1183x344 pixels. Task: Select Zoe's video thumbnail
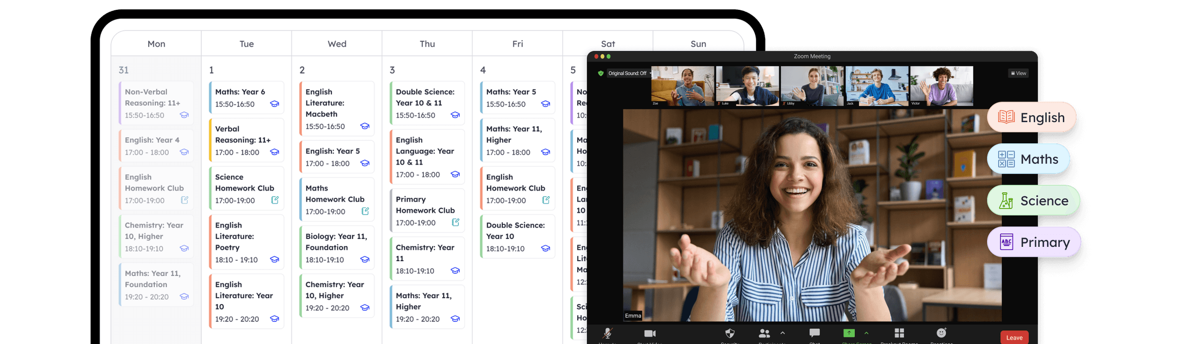click(x=683, y=86)
